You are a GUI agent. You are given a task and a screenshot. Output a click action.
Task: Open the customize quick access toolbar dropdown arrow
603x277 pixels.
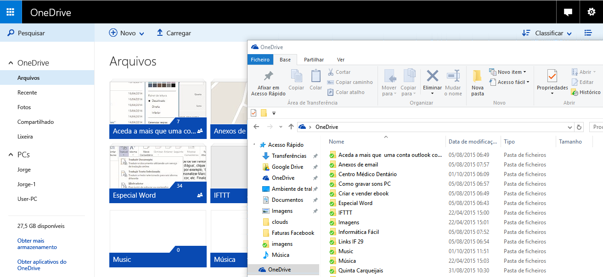coord(274,113)
